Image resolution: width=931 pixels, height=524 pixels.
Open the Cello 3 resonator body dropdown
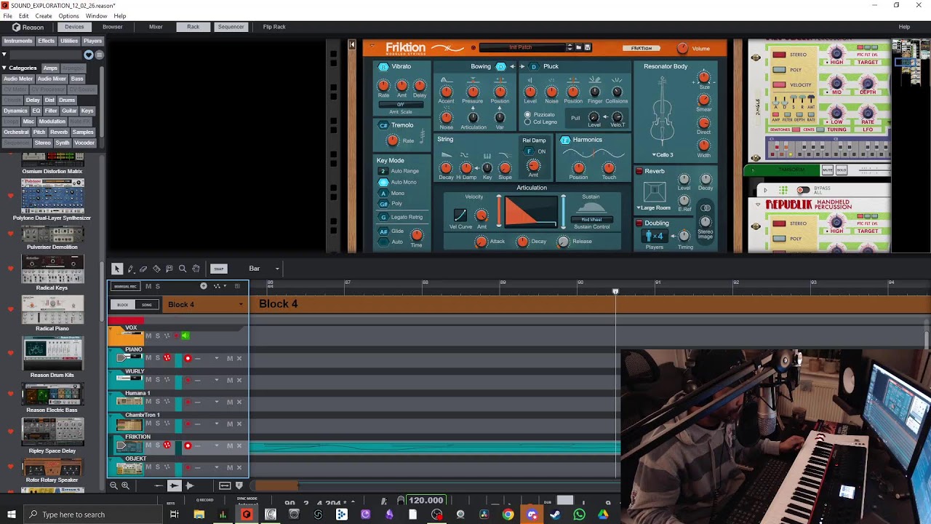[x=662, y=155]
